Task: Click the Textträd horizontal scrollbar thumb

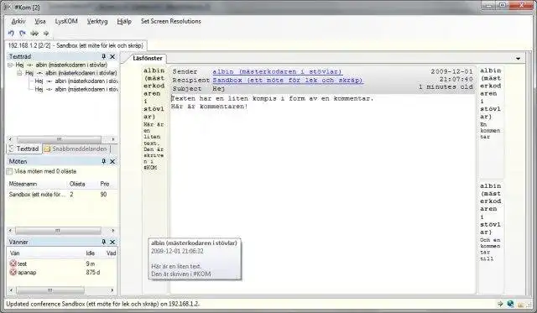Action: pyautogui.click(x=59, y=139)
